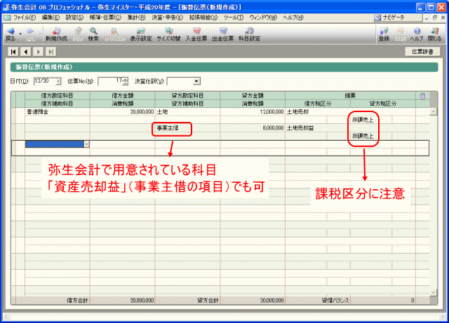
Task: Open the 帳簿・伝票(C) menu
Action: (105, 18)
